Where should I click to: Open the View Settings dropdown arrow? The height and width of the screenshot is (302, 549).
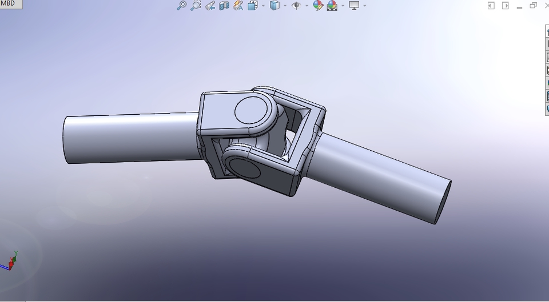[365, 6]
